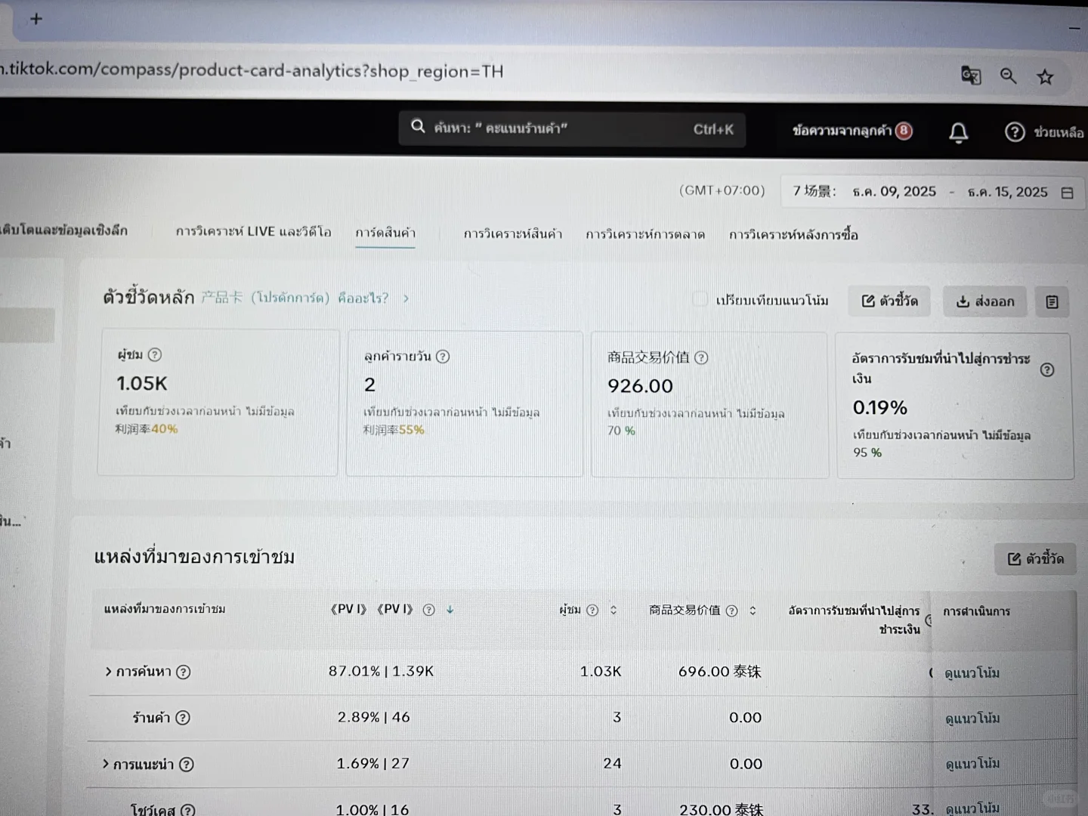Screen dimensions: 1088x816
Task: Click the 87.01% | 1.39K cell
Action: click(382, 671)
